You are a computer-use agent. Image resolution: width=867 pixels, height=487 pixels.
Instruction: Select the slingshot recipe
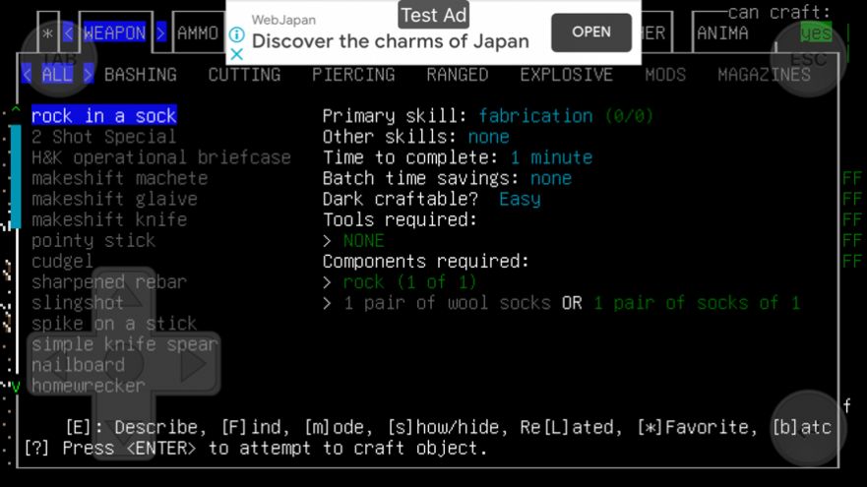click(x=78, y=303)
